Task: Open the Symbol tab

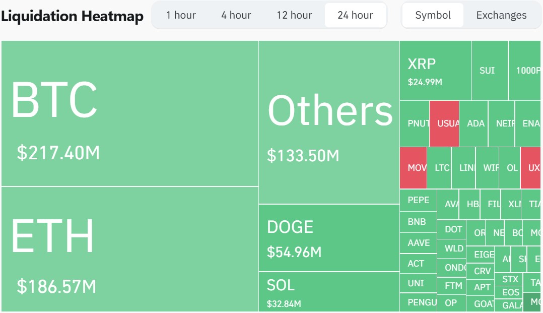Action: tap(432, 15)
